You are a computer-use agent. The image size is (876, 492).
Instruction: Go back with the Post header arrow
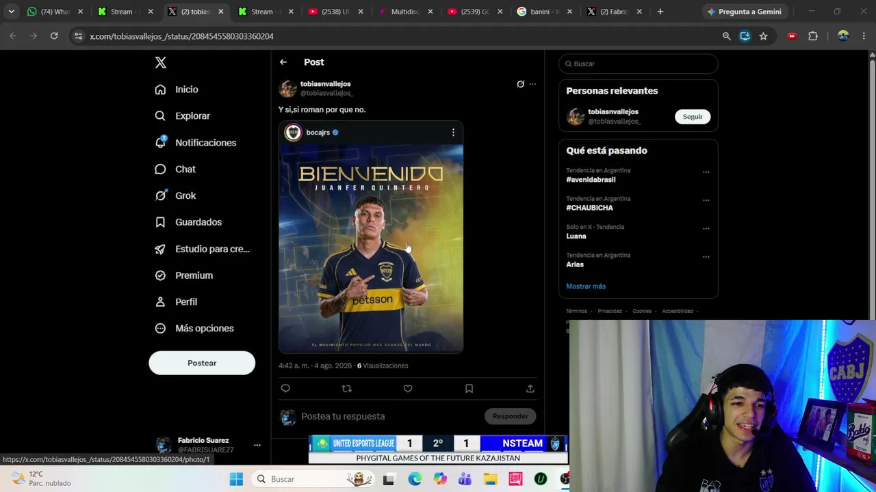pos(283,62)
